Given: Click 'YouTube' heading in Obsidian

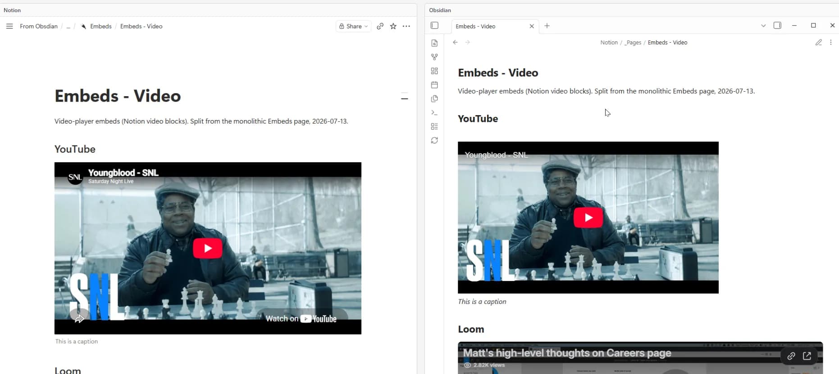Looking at the screenshot, I should 478,119.
